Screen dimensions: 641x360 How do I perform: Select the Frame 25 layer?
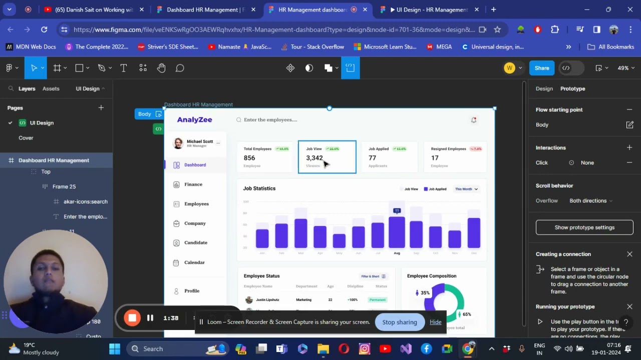click(64, 186)
